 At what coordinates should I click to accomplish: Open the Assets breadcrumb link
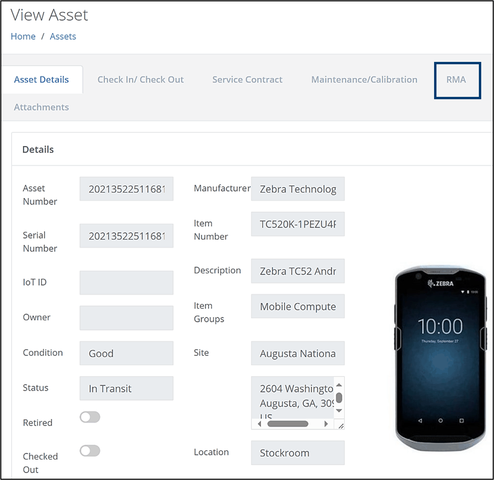[x=63, y=36]
